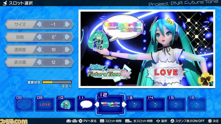Raise 透明度 with the right arrow
The image size is (221, 124).
click(67, 50)
